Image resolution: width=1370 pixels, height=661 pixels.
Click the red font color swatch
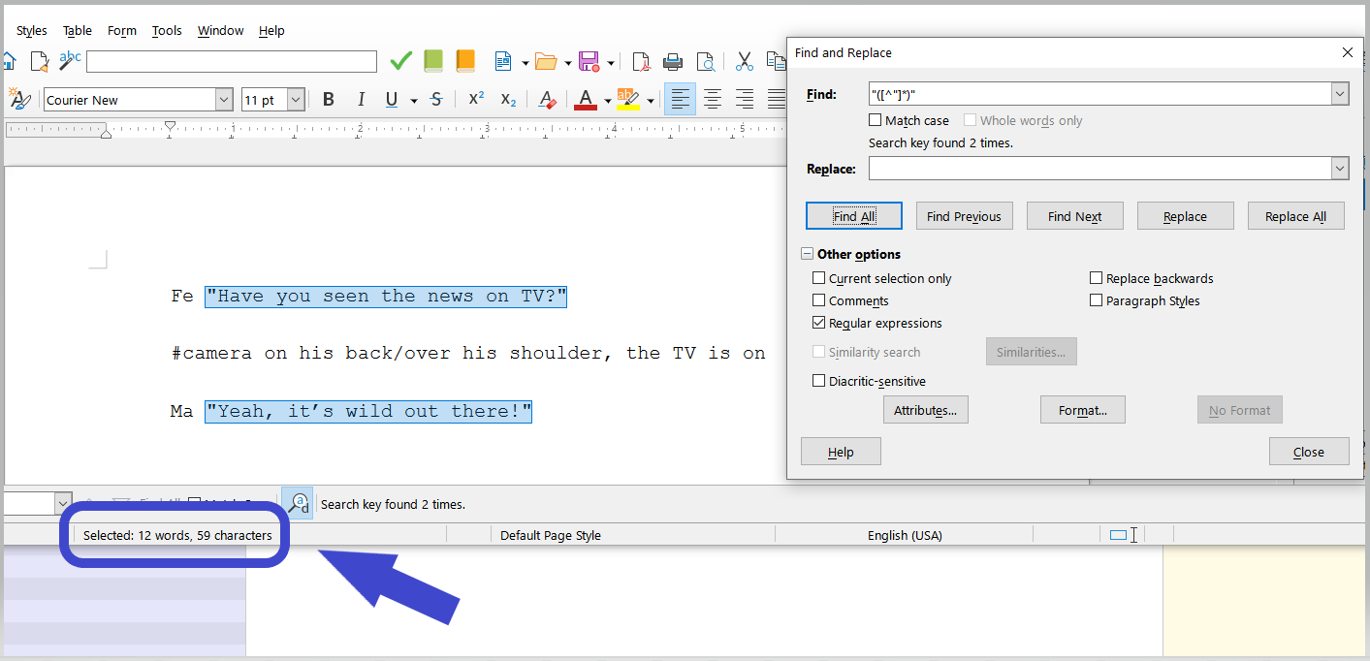585,100
